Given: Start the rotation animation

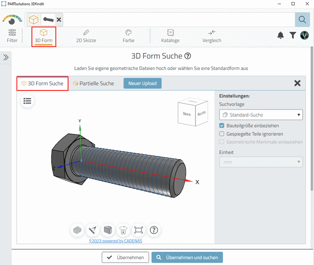Looking at the screenshot, I should point(123,230).
